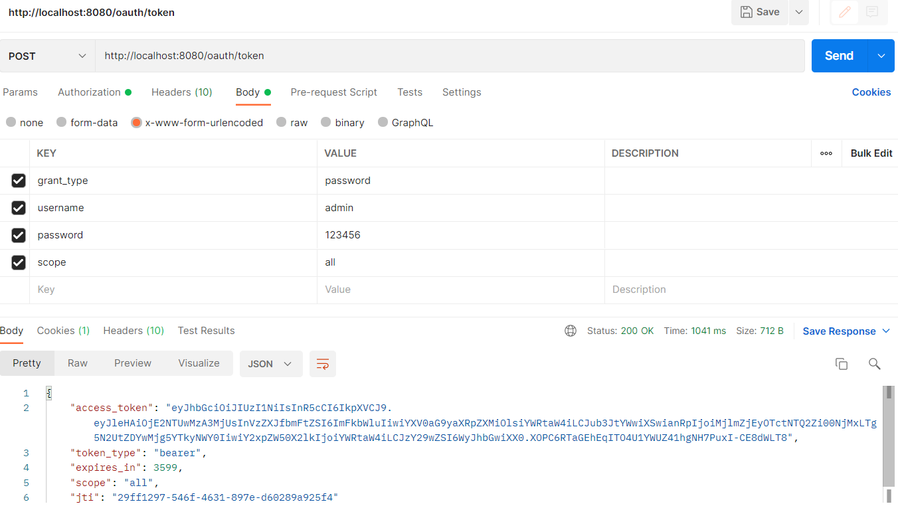This screenshot has width=898, height=508.
Task: Open network information via the globe icon
Action: click(571, 330)
